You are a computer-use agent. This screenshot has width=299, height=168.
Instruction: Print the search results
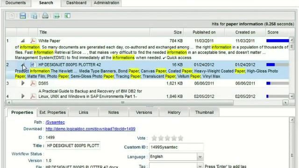tap(45, 16)
